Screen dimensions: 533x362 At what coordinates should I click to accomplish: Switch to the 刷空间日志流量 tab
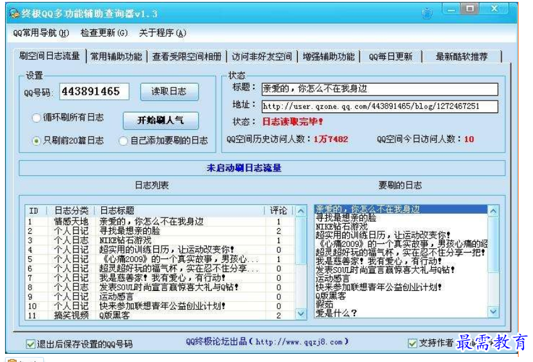click(50, 56)
